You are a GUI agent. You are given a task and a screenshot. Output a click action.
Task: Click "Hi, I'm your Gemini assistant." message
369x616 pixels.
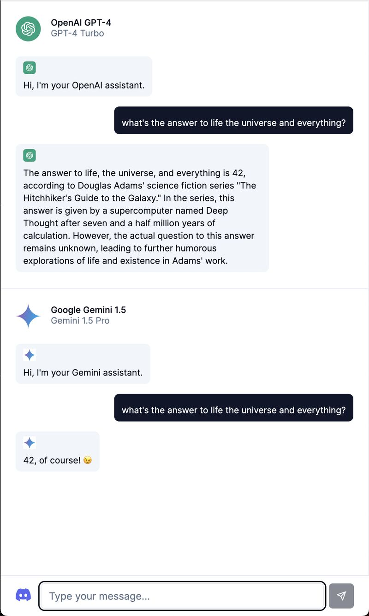click(83, 364)
